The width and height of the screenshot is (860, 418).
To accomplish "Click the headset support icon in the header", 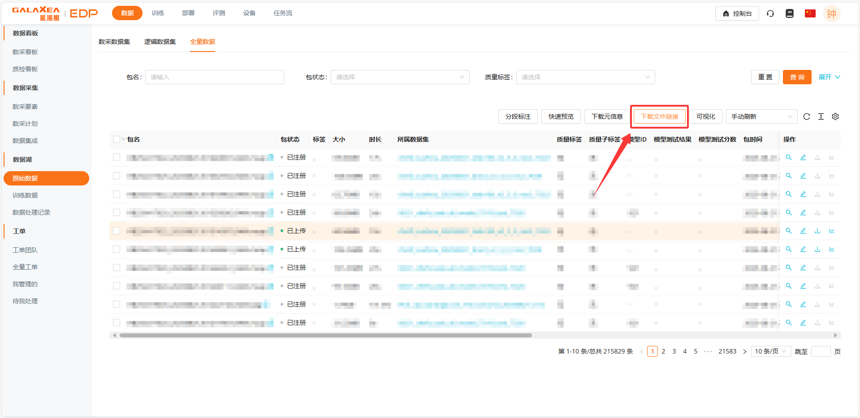I will click(x=770, y=13).
